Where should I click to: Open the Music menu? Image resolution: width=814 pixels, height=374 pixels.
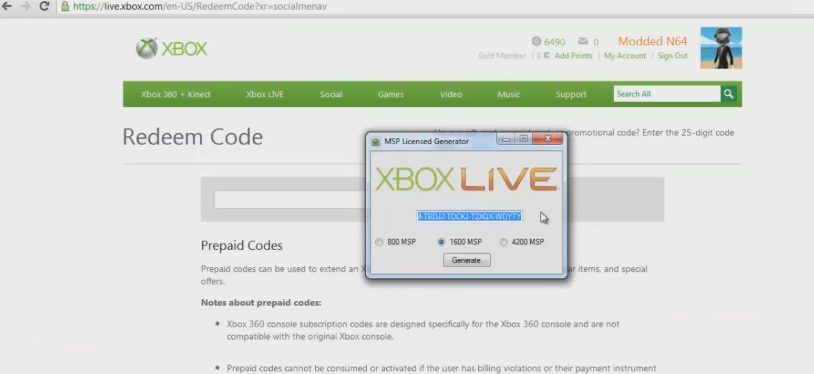(509, 94)
